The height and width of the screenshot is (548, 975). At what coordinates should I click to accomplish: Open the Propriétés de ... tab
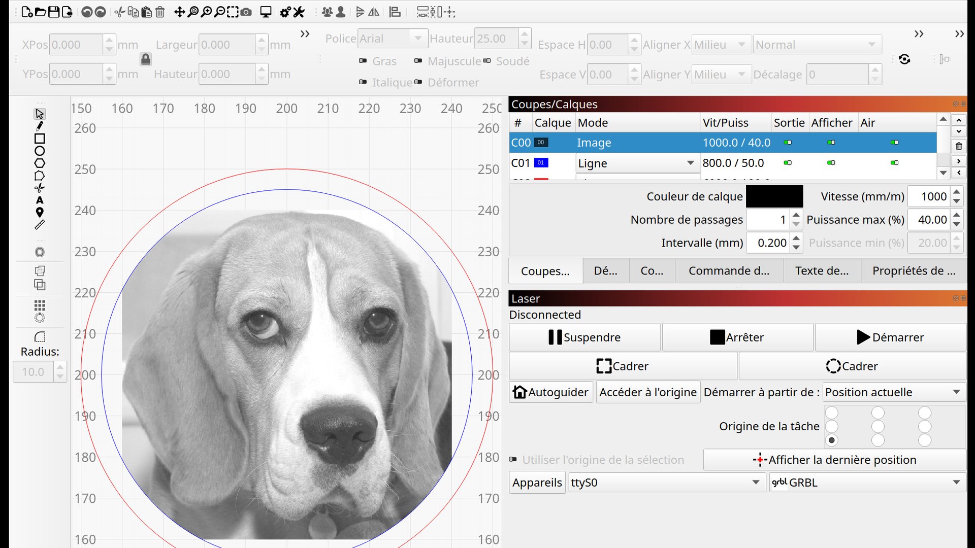click(x=914, y=271)
